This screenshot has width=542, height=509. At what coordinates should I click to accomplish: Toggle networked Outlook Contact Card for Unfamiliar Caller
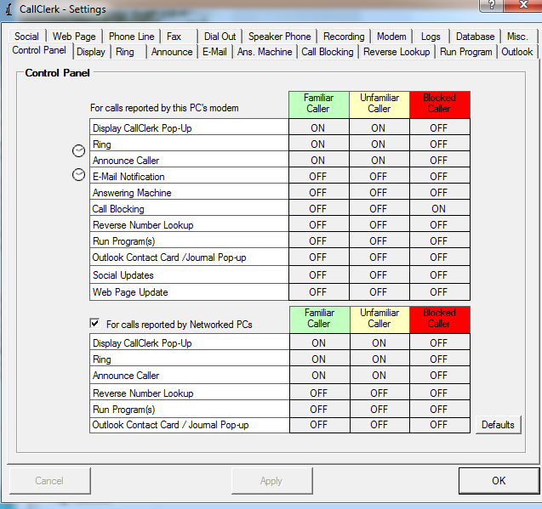[x=379, y=425]
